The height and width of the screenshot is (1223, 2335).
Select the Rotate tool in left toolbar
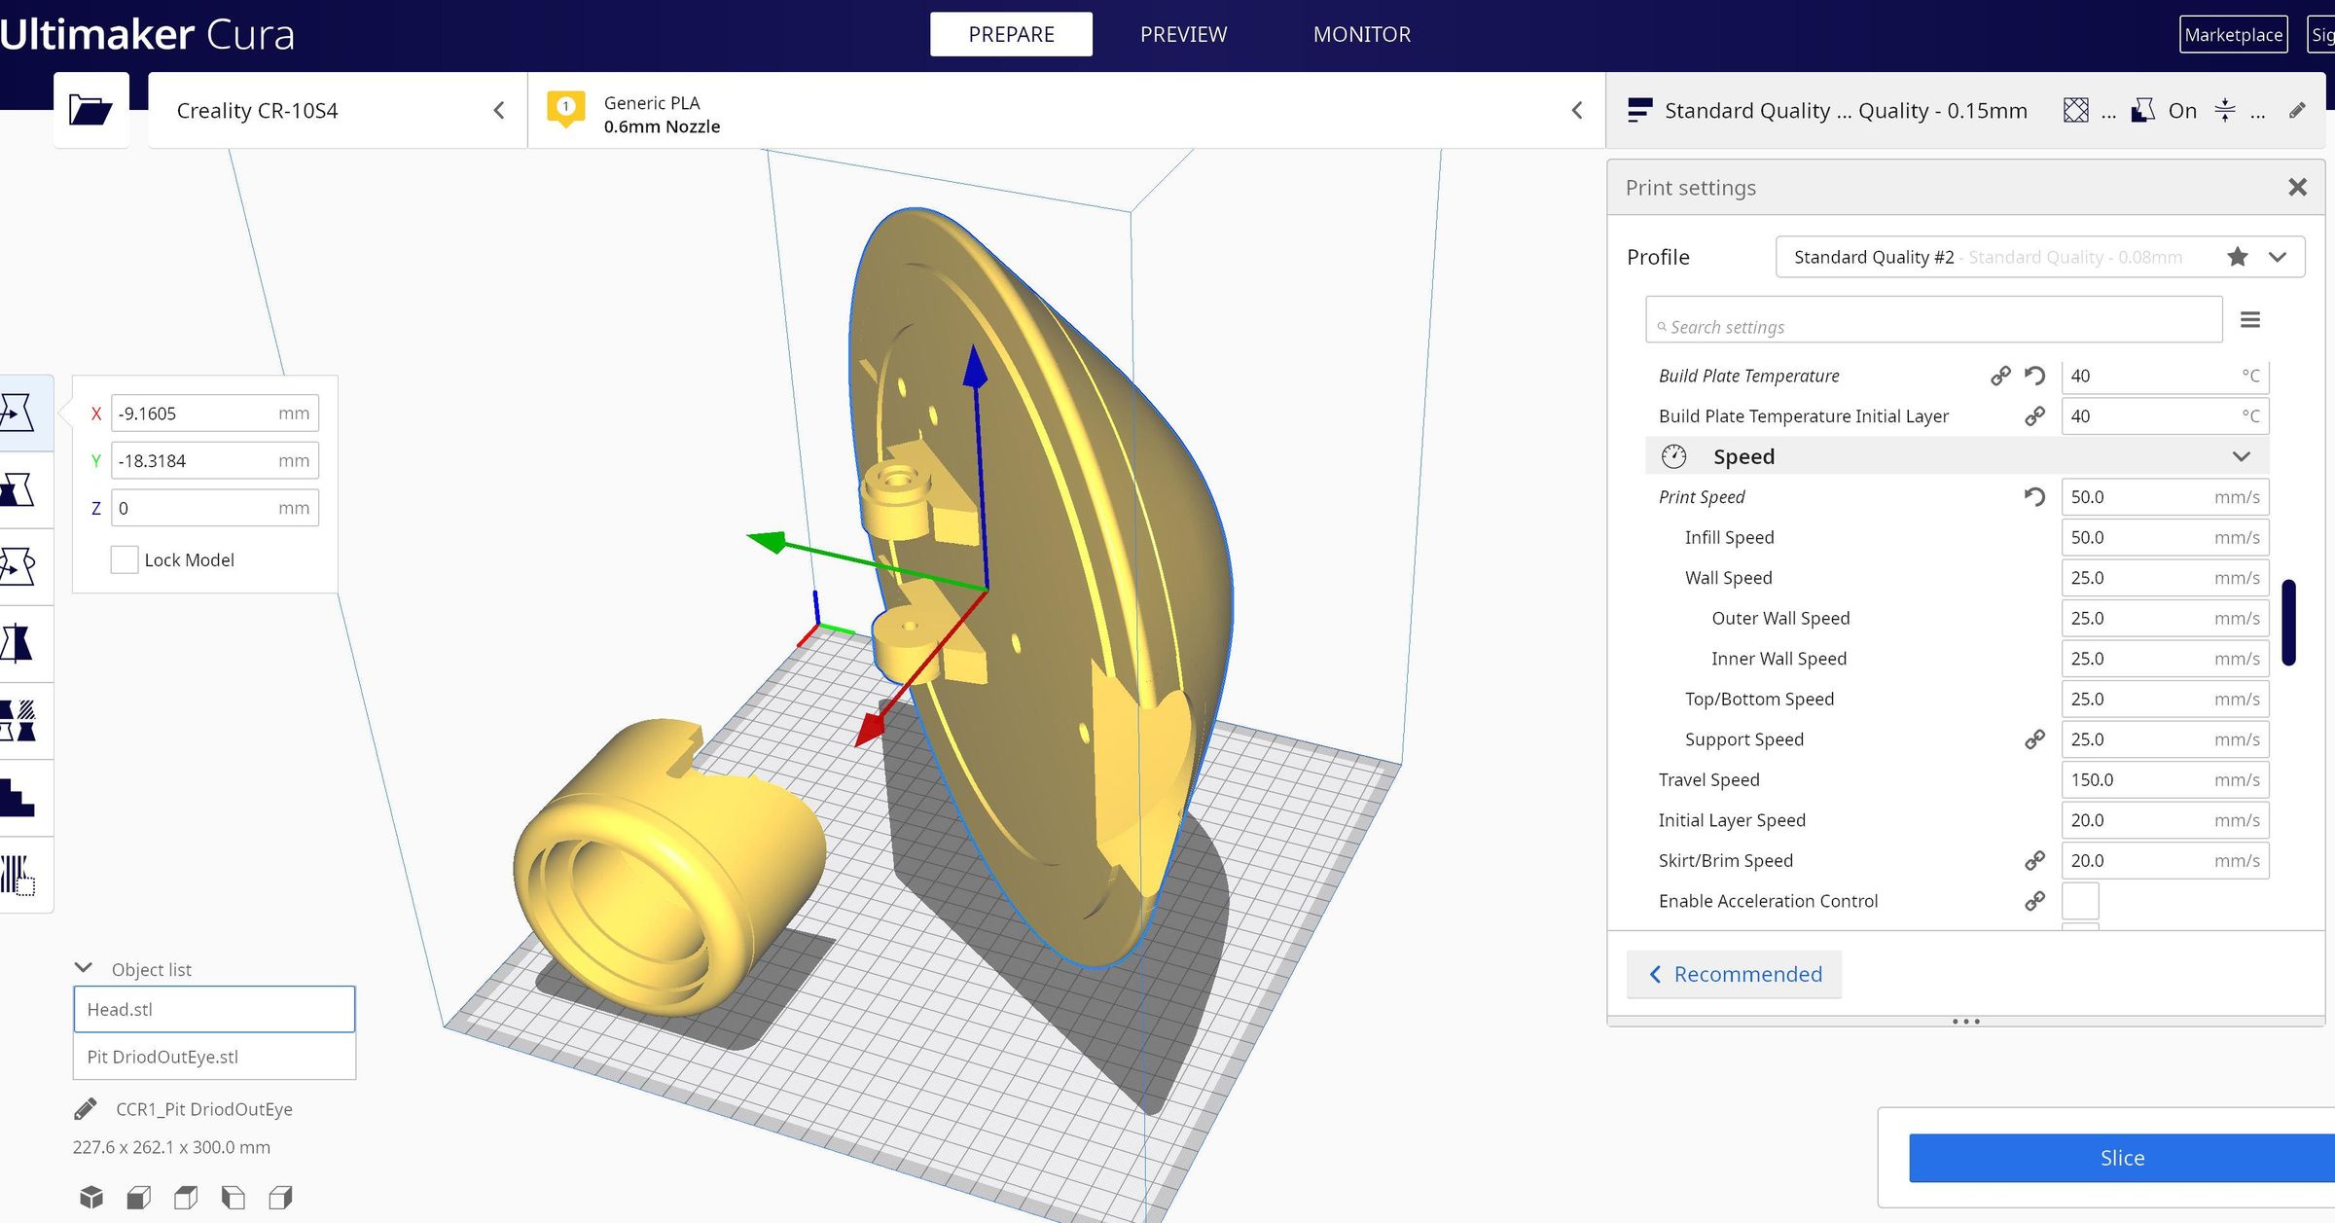click(x=19, y=566)
